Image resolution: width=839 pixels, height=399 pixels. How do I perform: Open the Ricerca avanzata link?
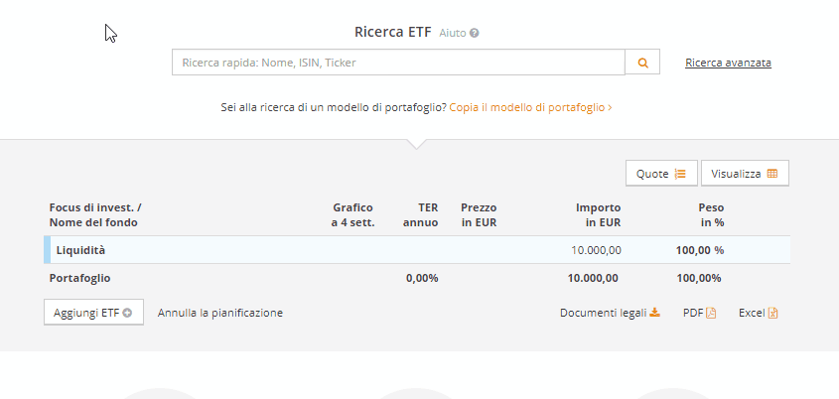point(728,63)
